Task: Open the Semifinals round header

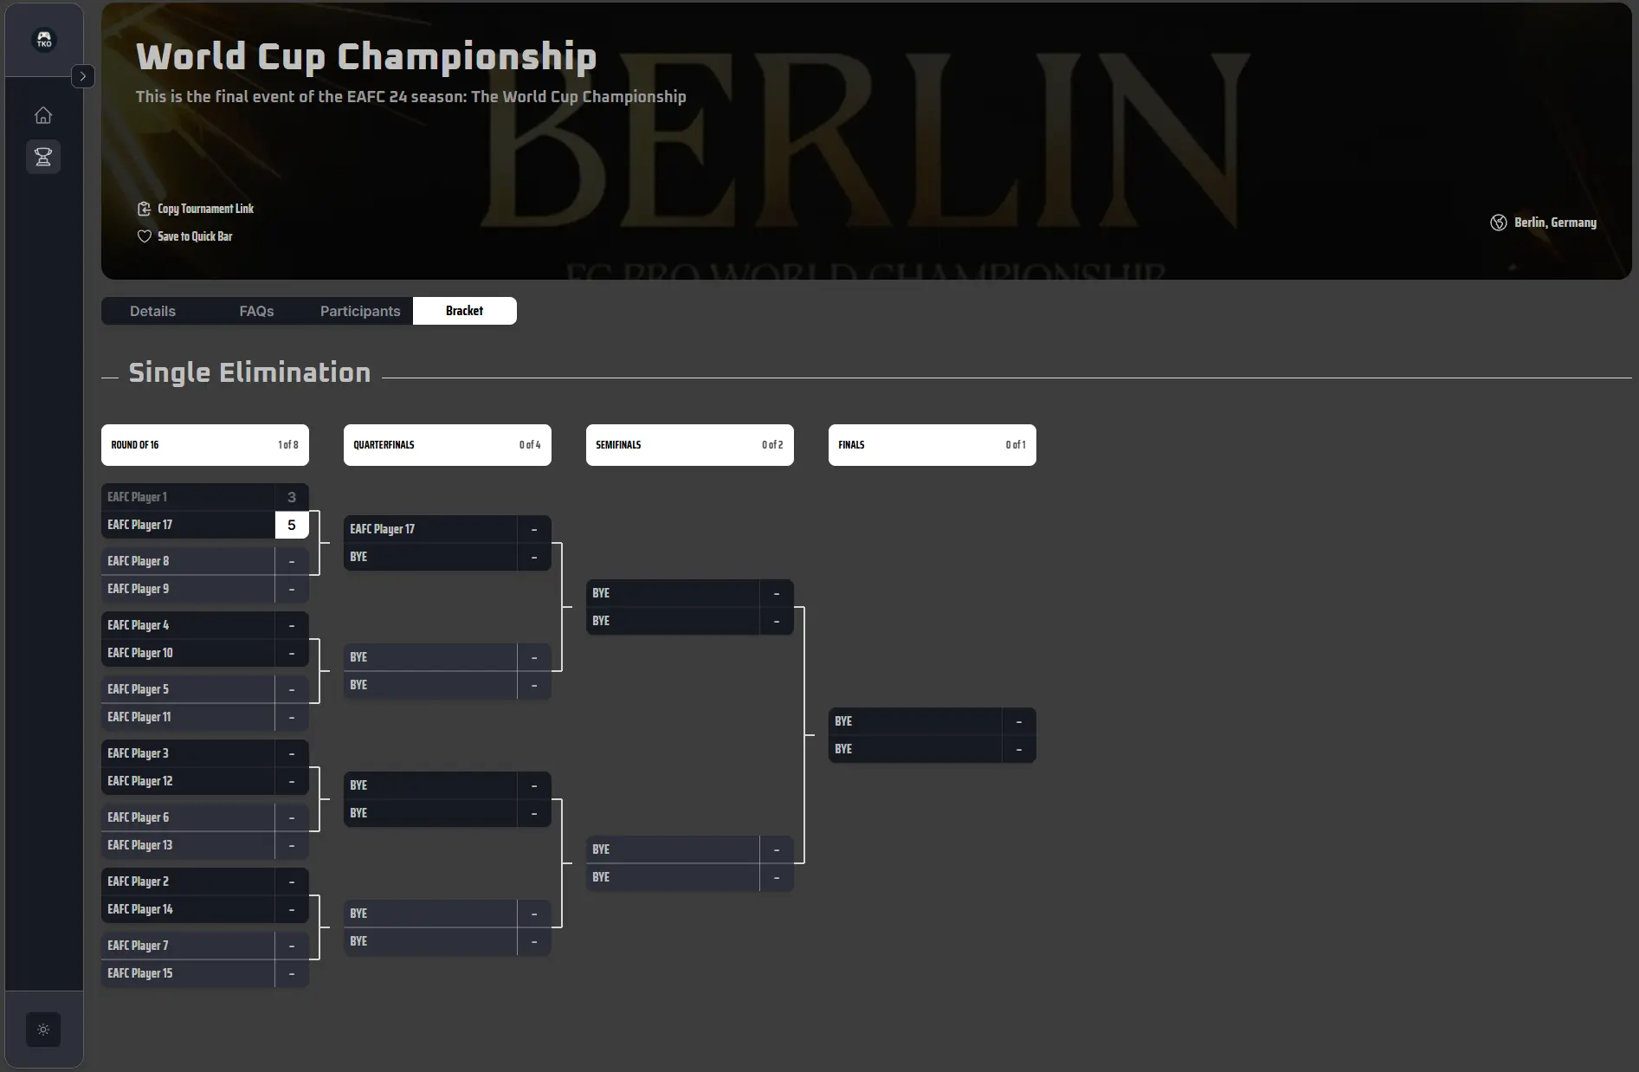Action: 690,445
